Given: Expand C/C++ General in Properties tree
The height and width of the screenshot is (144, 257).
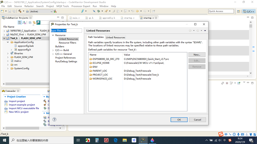Looking at the screenshot, I should click(53, 54).
